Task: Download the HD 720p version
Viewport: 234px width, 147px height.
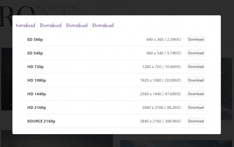Action: pos(196,66)
